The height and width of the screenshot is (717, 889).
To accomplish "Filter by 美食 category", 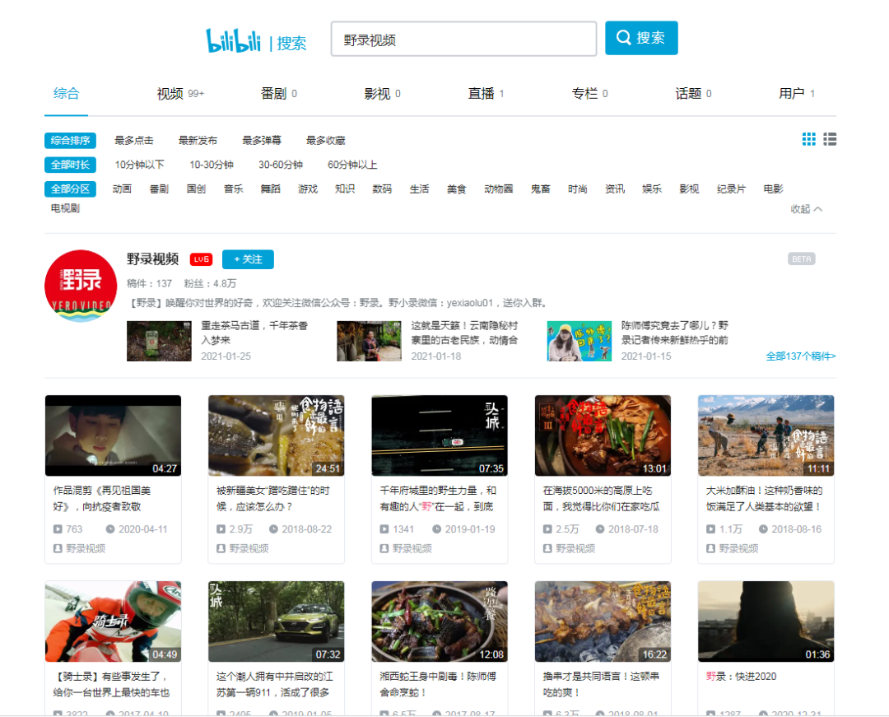I will (x=456, y=189).
